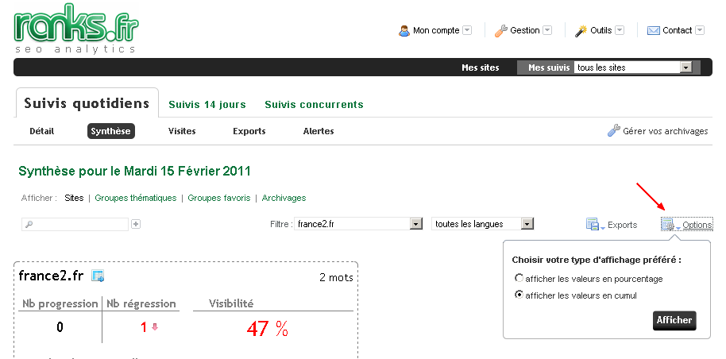Click the progression value 0
The image size is (726, 359).
60,327
